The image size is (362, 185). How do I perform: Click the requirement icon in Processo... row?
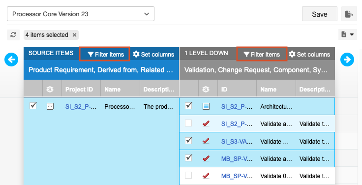tap(50, 106)
